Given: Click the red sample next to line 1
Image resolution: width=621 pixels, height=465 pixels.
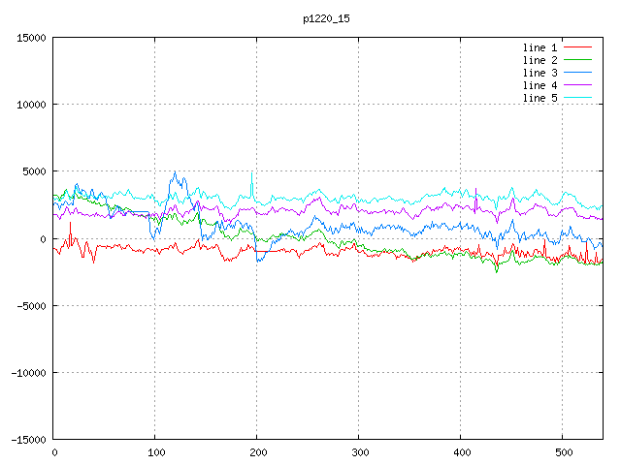Looking at the screenshot, I should 577,47.
